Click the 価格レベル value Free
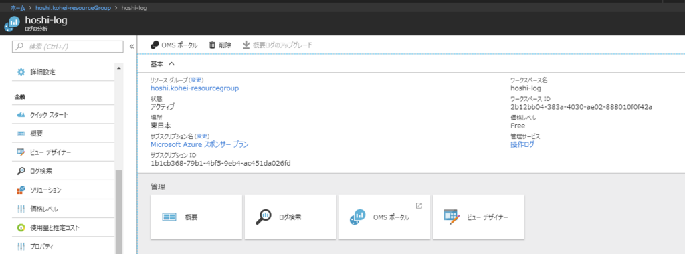The image size is (685, 254). pos(518,126)
